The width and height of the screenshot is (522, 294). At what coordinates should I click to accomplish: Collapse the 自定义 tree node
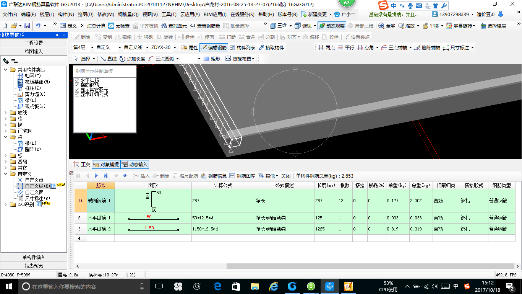[x=6, y=174]
